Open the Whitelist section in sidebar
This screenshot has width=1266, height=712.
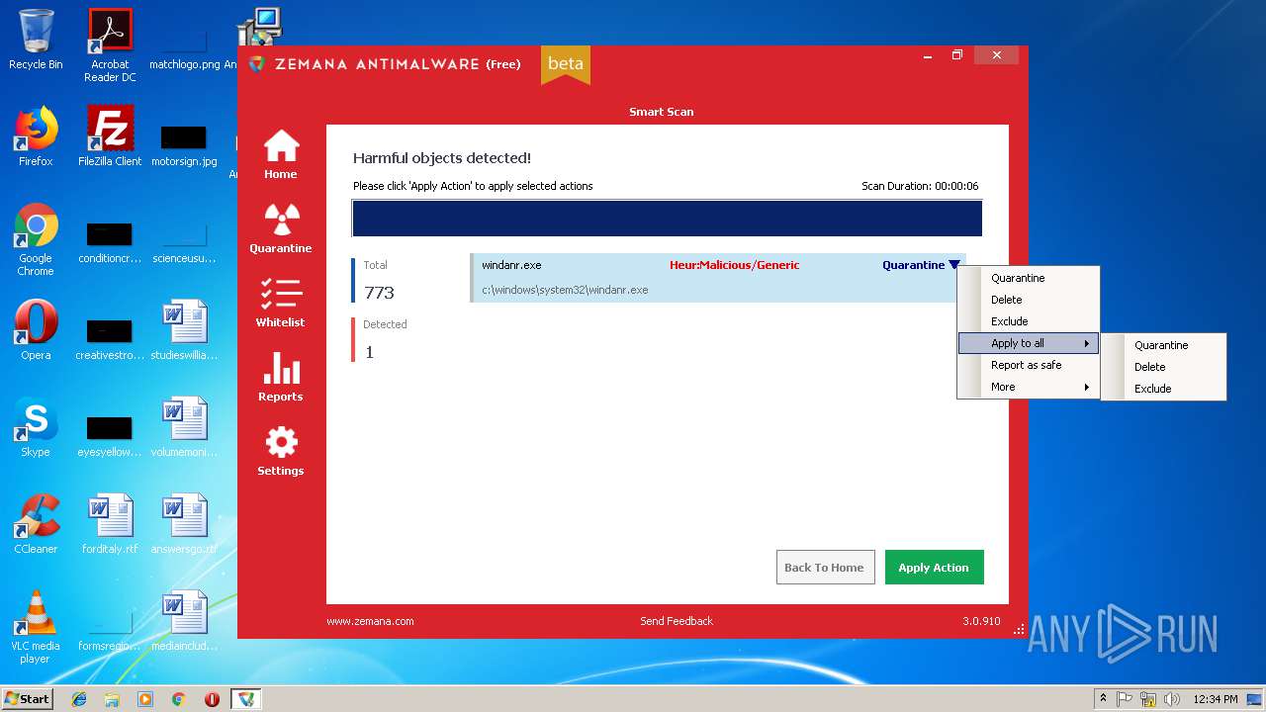(281, 303)
